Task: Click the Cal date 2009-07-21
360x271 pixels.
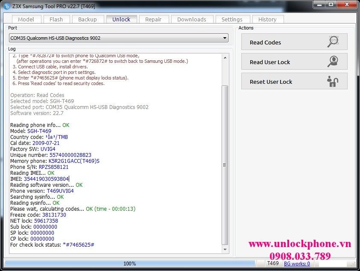Action: coord(46,143)
